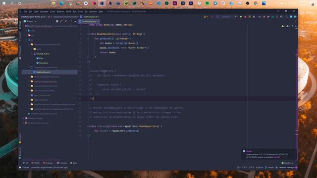The height and width of the screenshot is (178, 317).
Task: Click the Windows Start button
Action: pos(4,3)
